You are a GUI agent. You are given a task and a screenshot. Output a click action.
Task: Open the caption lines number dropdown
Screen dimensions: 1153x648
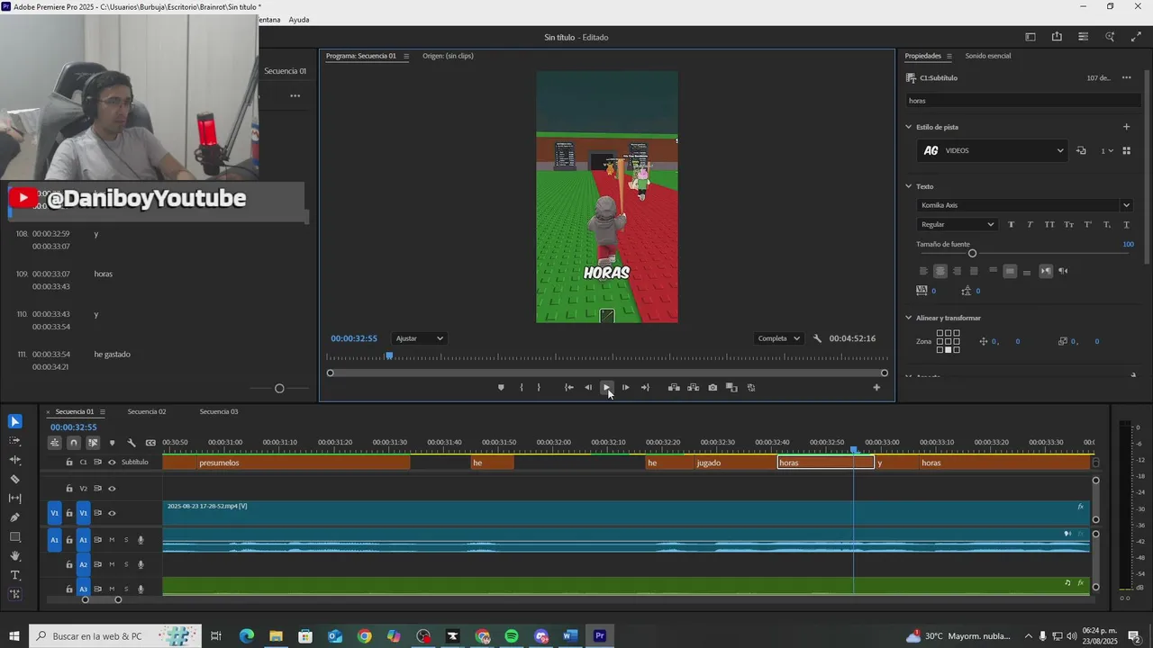[x=1107, y=151]
